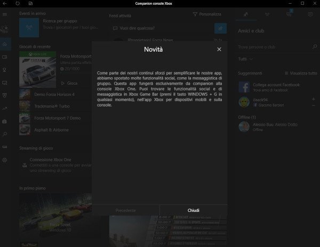Switch to the messages tab icon
Image resolution: width=320 pixels, height=247 pixels.
[311, 14]
